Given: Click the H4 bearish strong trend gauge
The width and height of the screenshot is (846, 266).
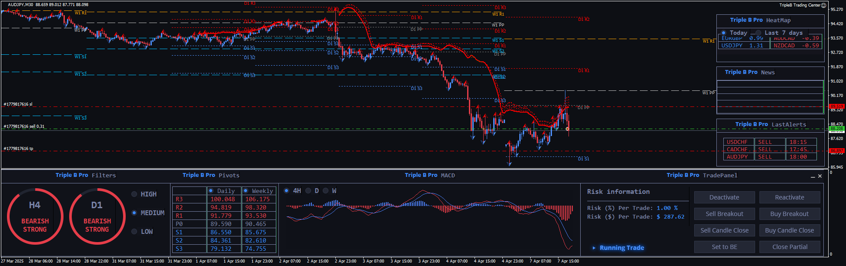Looking at the screenshot, I should [35, 216].
